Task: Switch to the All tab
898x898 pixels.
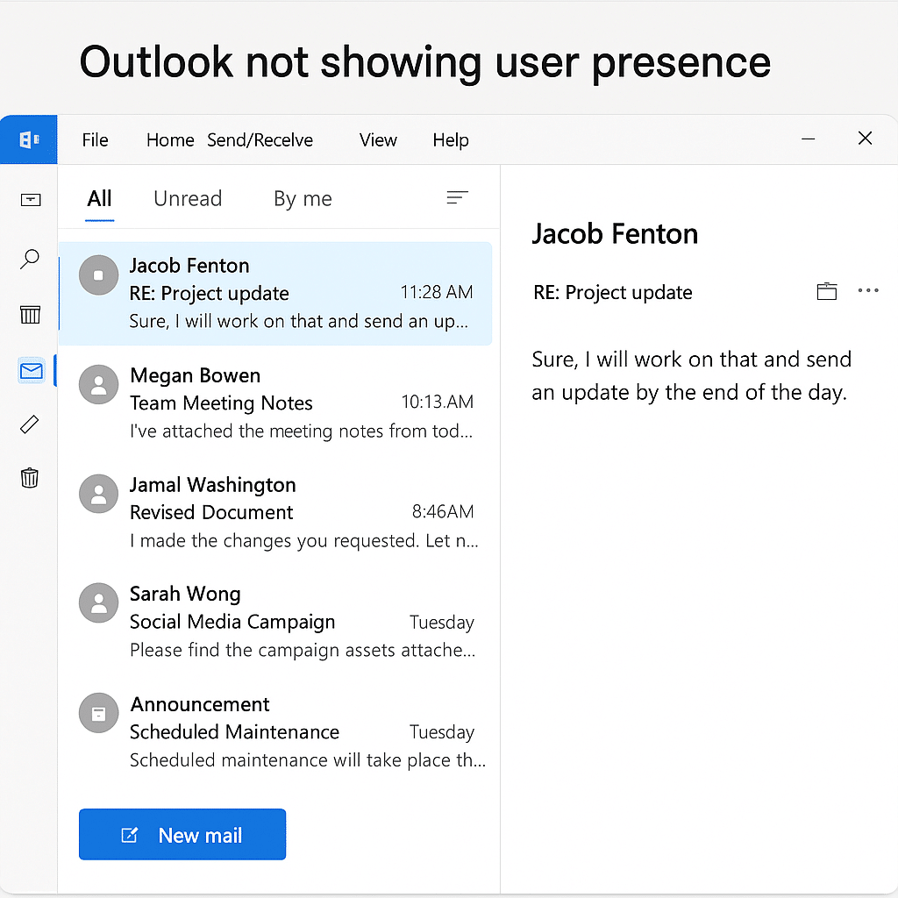Action: (x=99, y=199)
